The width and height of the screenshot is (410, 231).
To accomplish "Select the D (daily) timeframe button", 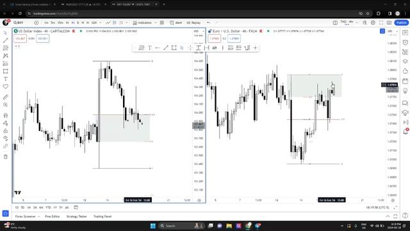I will click(78, 23).
